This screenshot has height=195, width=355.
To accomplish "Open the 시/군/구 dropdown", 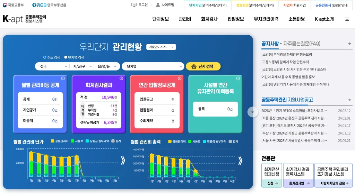I will pyautogui.click(x=82, y=66).
